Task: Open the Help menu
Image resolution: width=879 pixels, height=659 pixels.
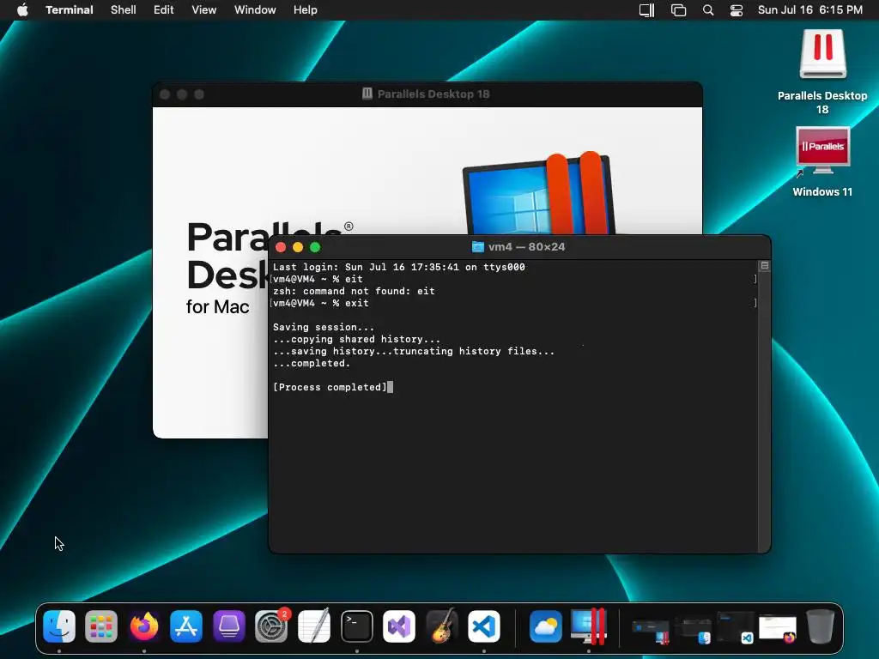Action: (x=306, y=10)
